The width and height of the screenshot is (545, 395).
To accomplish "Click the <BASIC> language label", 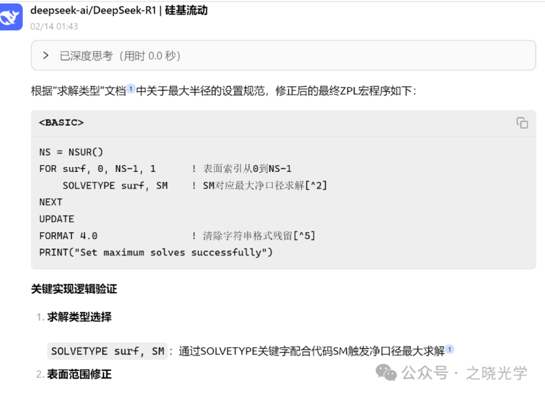I will (61, 123).
